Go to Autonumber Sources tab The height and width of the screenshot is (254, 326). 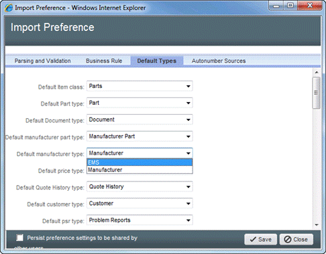point(219,61)
